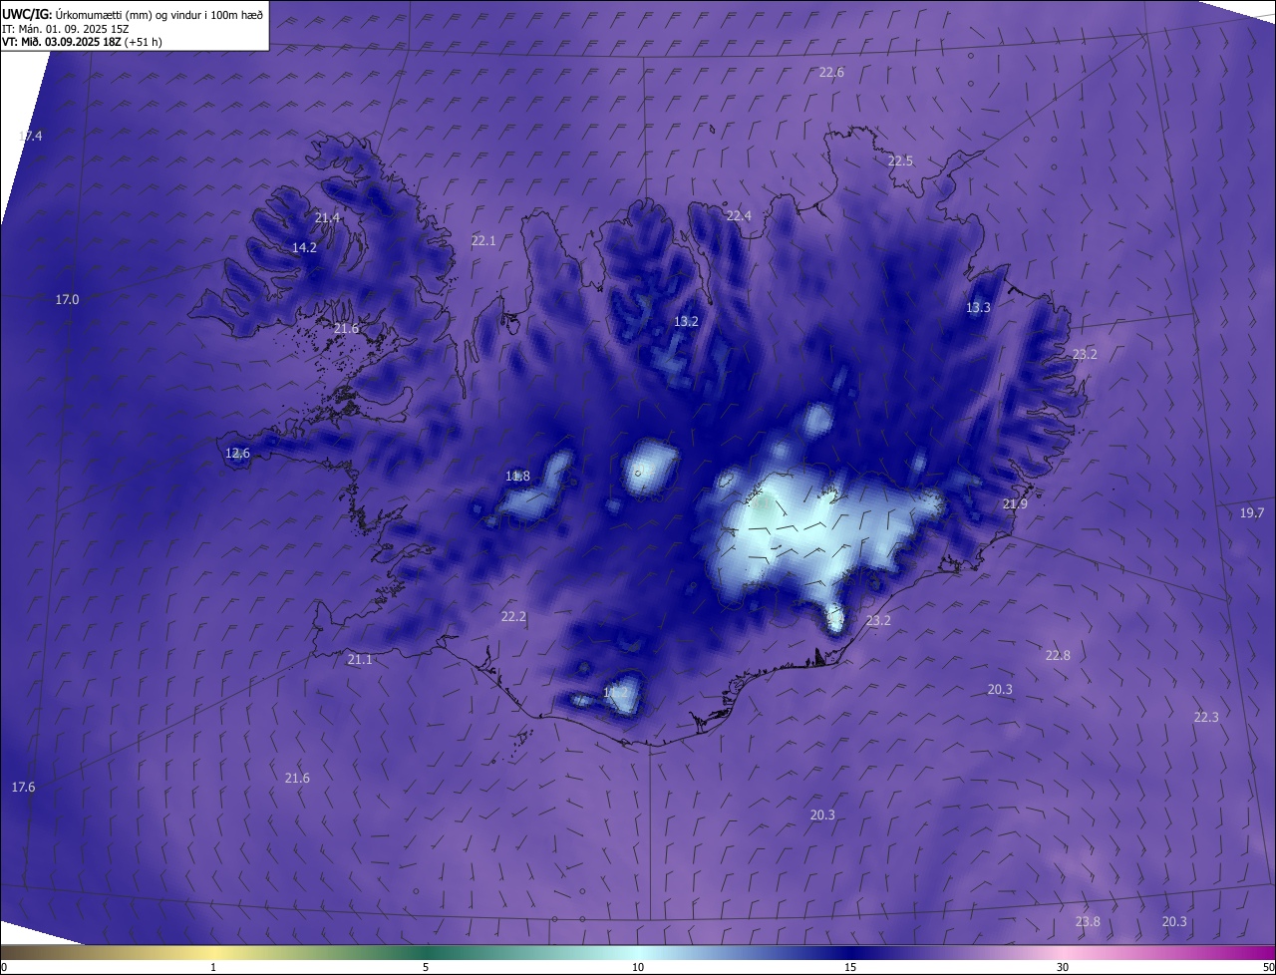The width and height of the screenshot is (1276, 975).
Task: Click the colorbar tick label 15
Action: pos(850,967)
